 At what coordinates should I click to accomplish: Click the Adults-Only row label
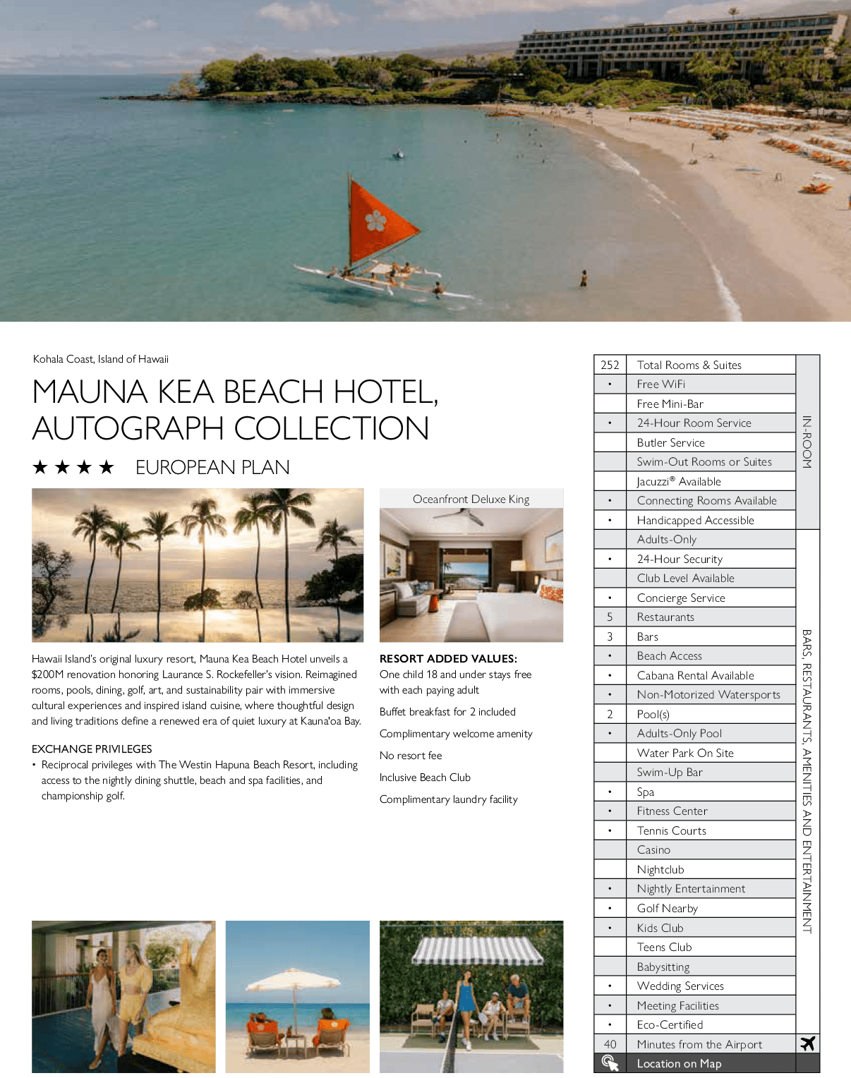pos(666,539)
